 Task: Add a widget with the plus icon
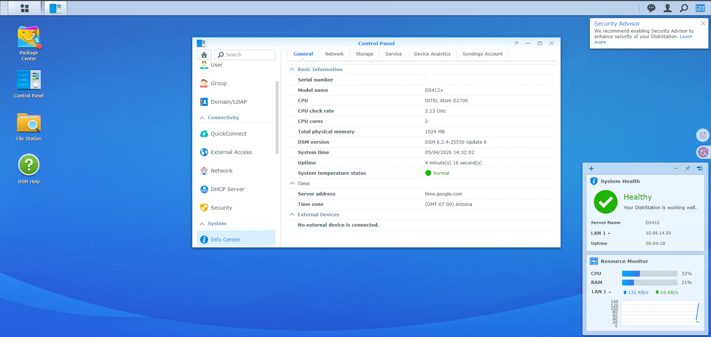591,168
